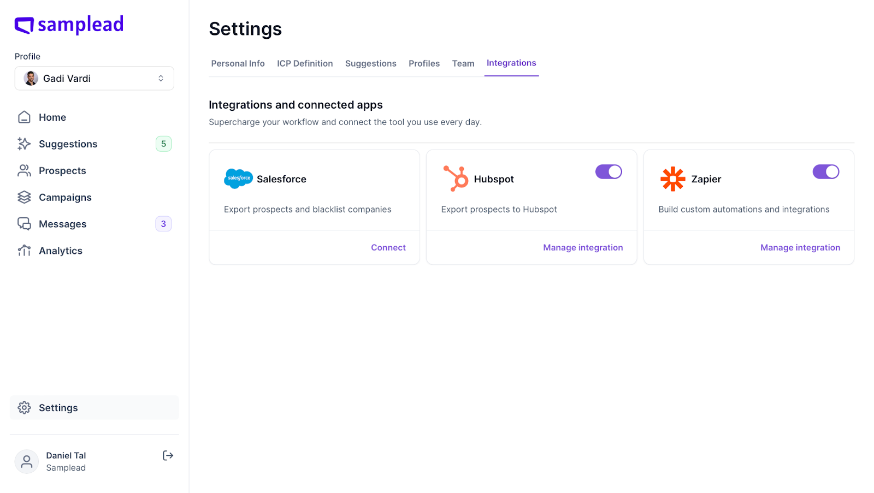The height and width of the screenshot is (493, 874).
Task: Open the Messages page
Action: tap(95, 224)
